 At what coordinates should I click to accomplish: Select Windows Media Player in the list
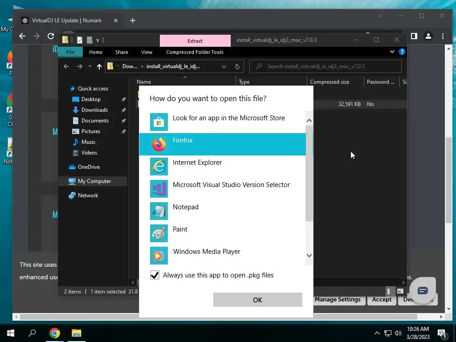[223, 255]
